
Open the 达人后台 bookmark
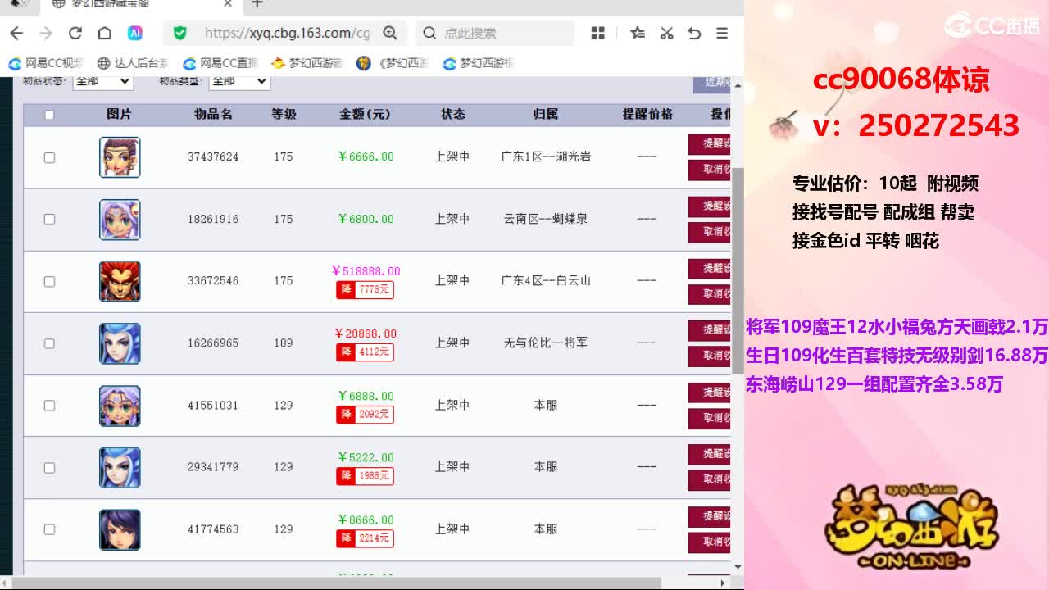point(133,63)
